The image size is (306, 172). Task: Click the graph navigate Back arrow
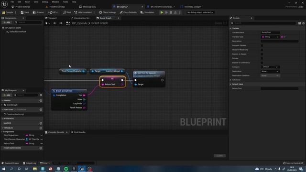(55, 23)
